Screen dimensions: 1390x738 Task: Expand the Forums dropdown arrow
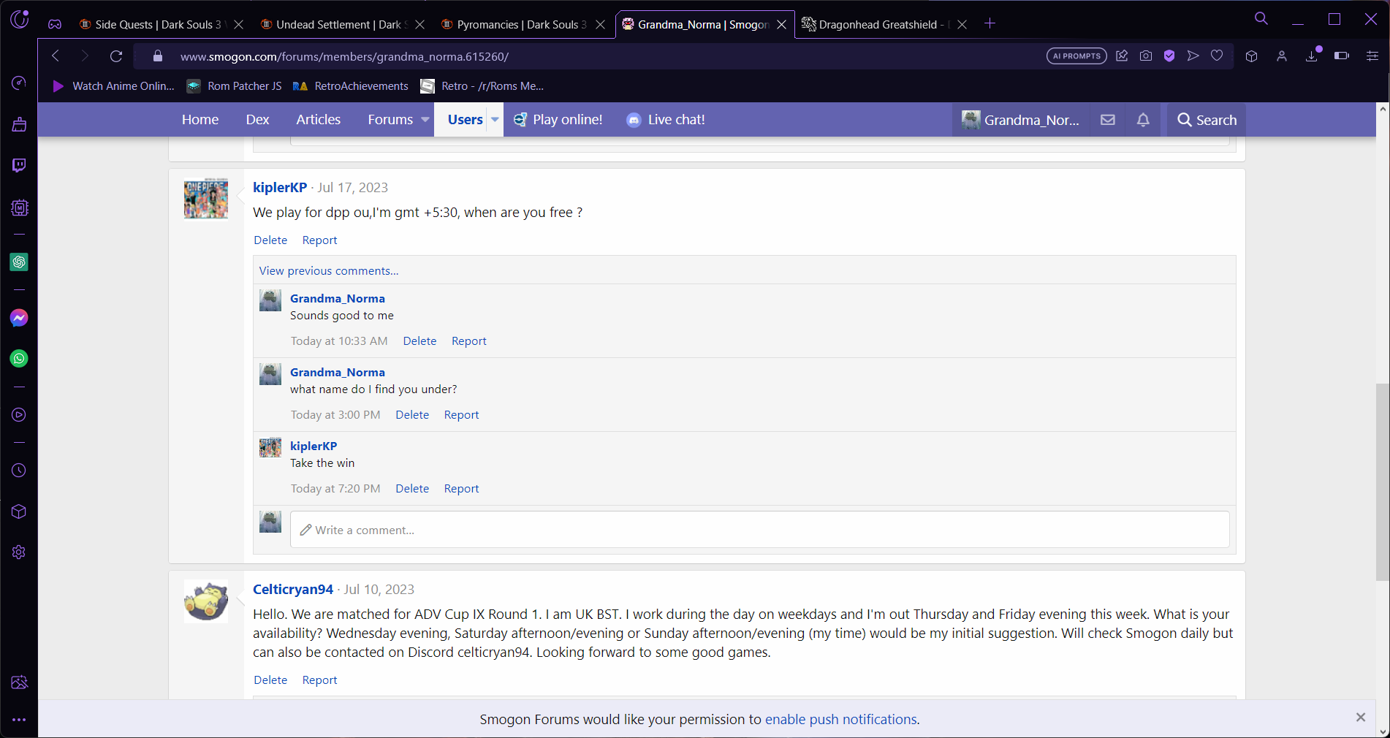(425, 120)
